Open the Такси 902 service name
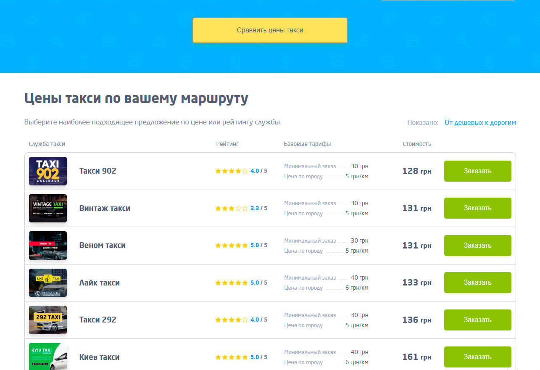This screenshot has height=370, width=540. pos(98,171)
